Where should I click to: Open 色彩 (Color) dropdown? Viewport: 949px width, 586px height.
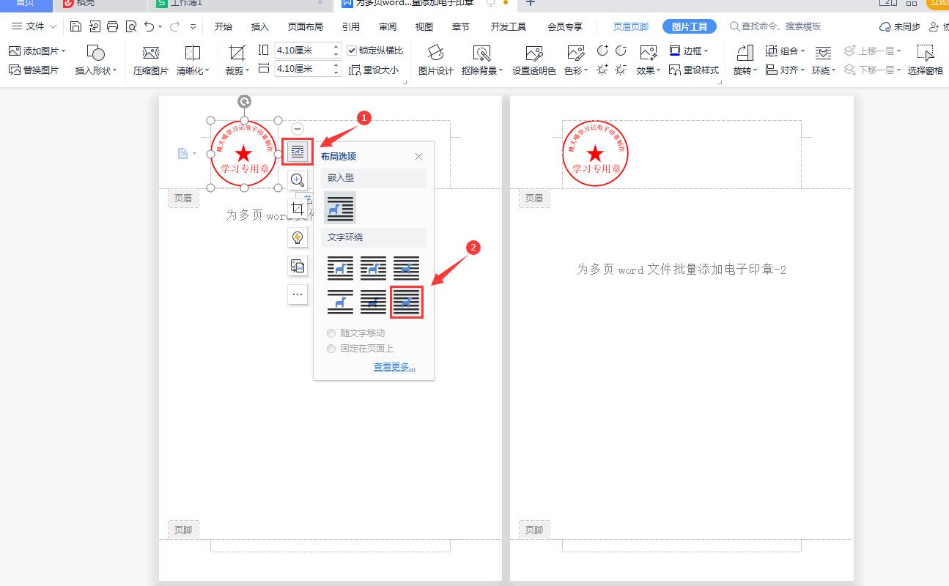576,60
